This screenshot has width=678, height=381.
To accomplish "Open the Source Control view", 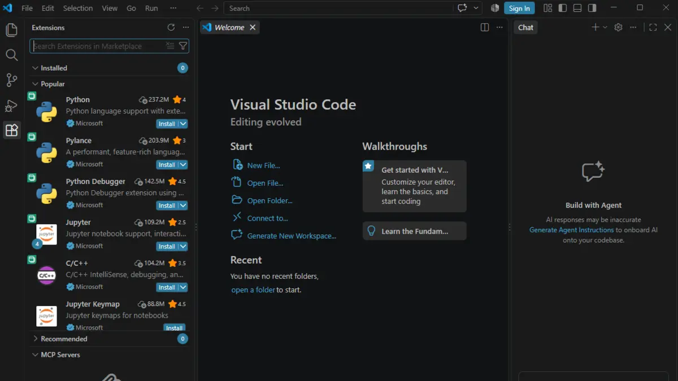I will click(11, 80).
